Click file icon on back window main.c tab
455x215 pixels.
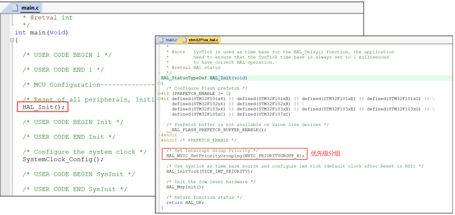pos(15,8)
